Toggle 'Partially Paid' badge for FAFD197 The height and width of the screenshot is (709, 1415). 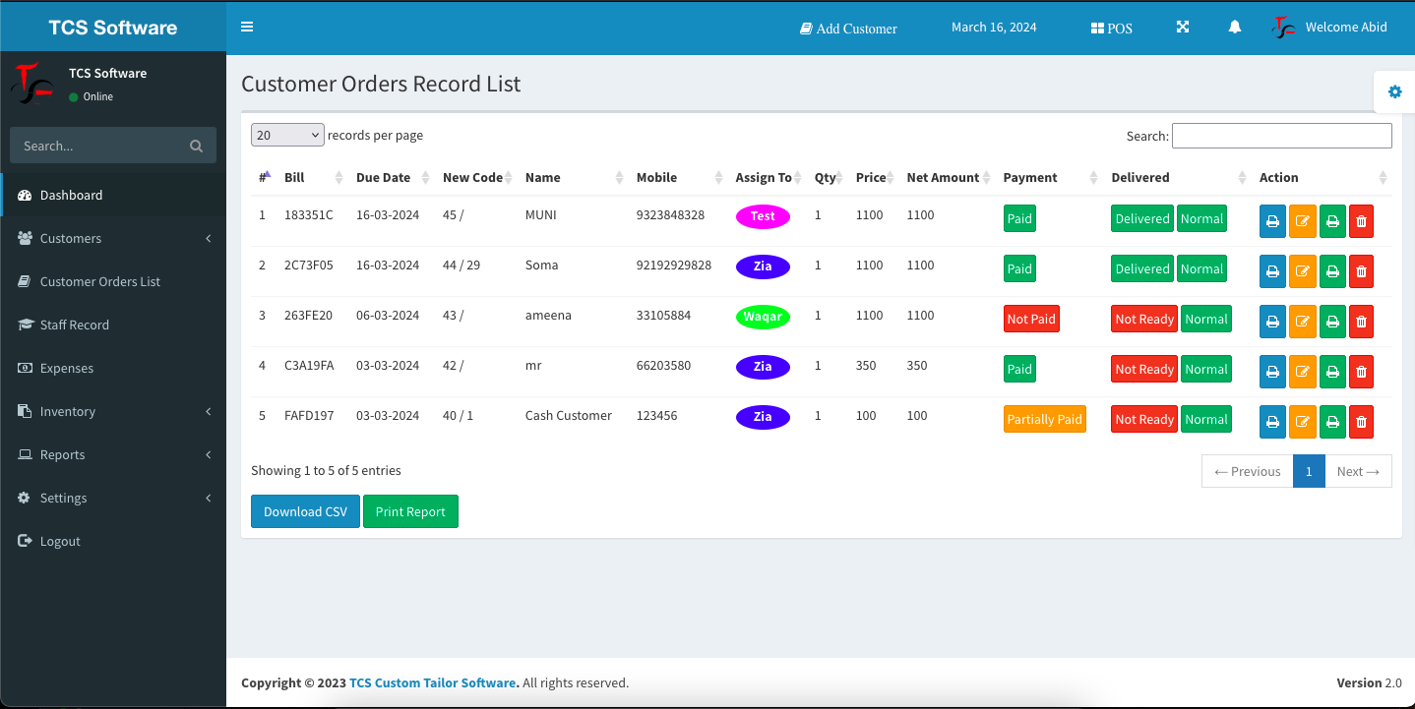pyautogui.click(x=1044, y=418)
